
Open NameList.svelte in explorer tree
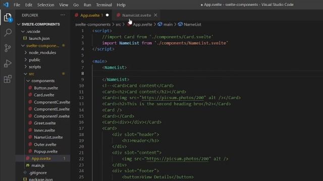click(x=48, y=137)
